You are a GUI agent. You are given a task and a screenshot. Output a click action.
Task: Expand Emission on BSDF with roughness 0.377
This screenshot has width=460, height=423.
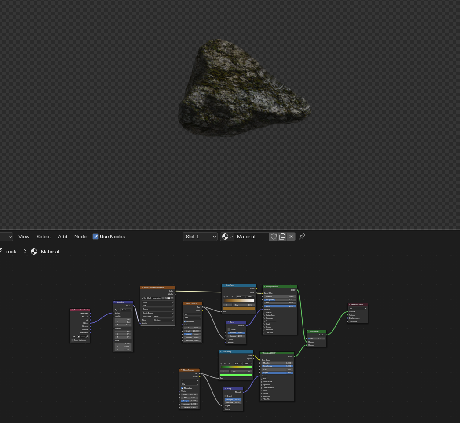pyautogui.click(x=265, y=330)
